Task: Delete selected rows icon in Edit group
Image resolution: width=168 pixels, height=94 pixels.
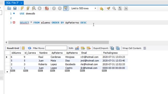Action: [89, 48]
